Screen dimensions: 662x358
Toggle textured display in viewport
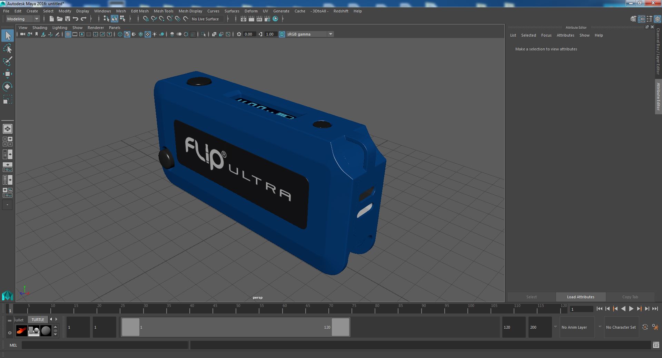click(148, 34)
